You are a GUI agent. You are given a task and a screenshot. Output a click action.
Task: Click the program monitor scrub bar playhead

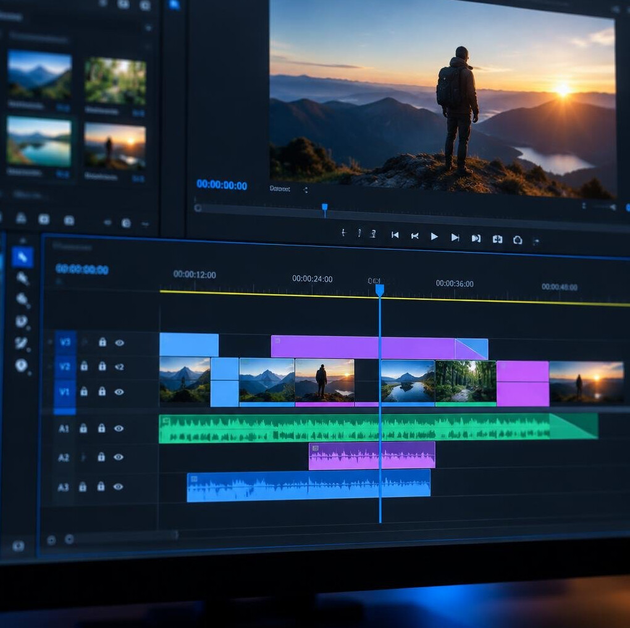[x=325, y=209]
